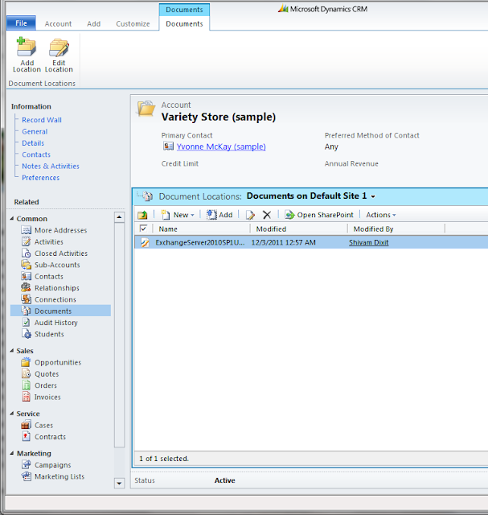Image resolution: width=488 pixels, height=515 pixels.
Task: Switch to the Add ribbon tab
Action: click(x=93, y=23)
